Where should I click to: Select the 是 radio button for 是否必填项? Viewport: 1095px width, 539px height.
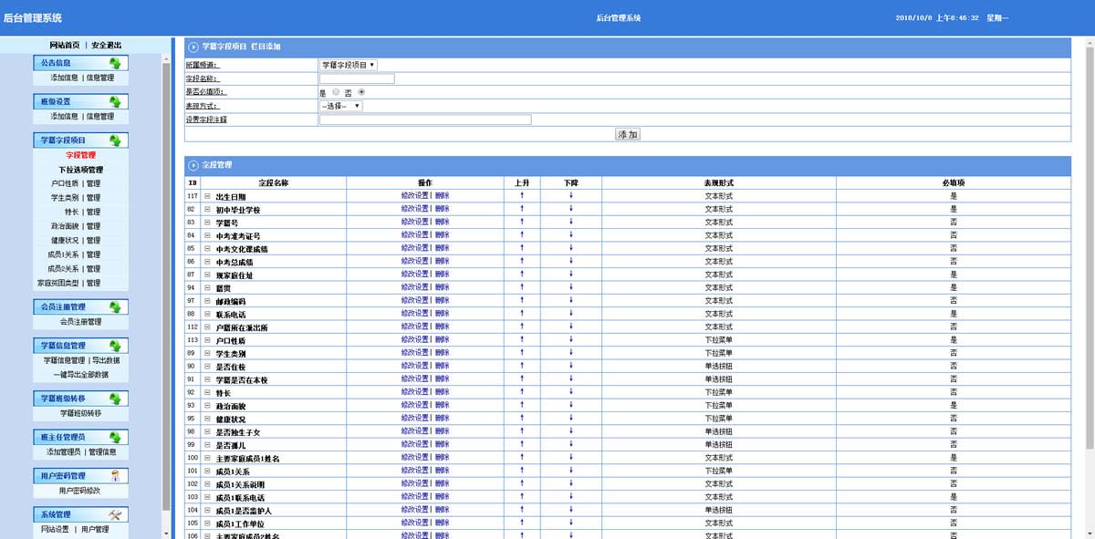point(336,92)
